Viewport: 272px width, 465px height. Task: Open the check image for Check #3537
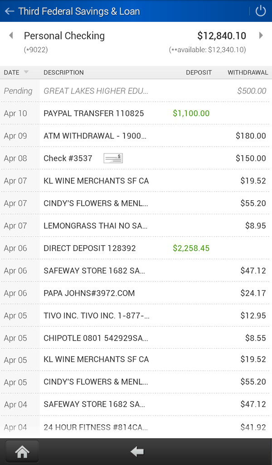[x=113, y=158]
